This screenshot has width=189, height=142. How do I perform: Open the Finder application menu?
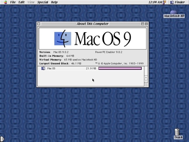178,2
